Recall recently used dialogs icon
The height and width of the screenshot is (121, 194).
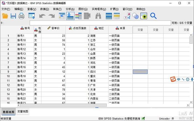point(32,16)
